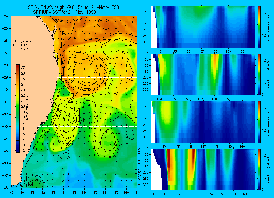Click the 'velocity (m/s)' legend label
Viewport: 274px width, 198px height.
click(21, 41)
